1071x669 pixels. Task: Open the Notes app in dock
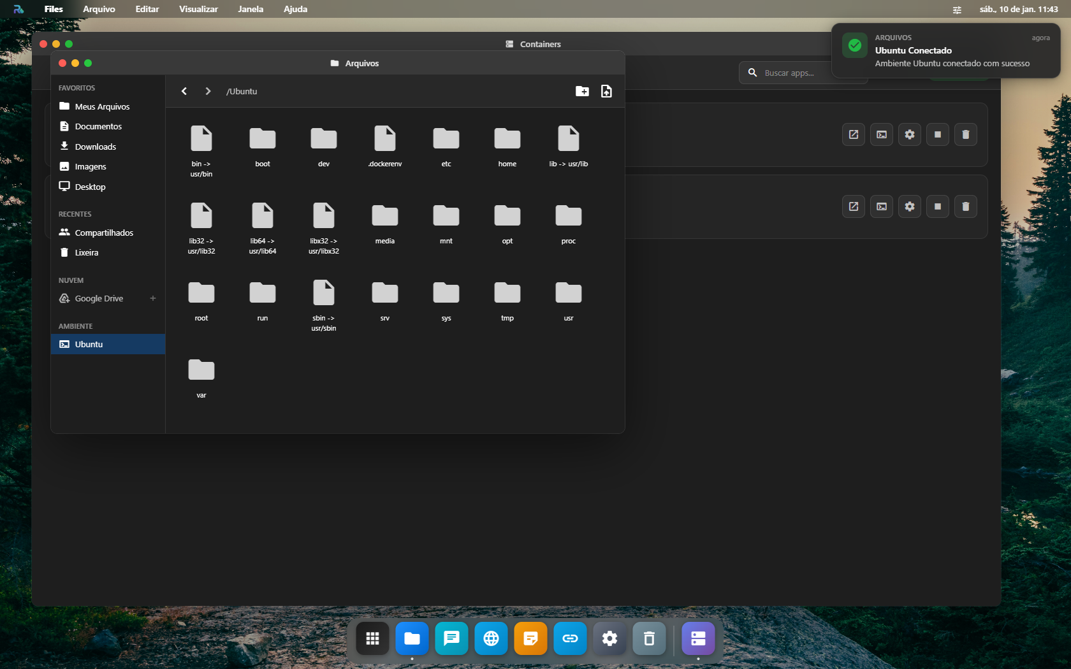tap(530, 638)
